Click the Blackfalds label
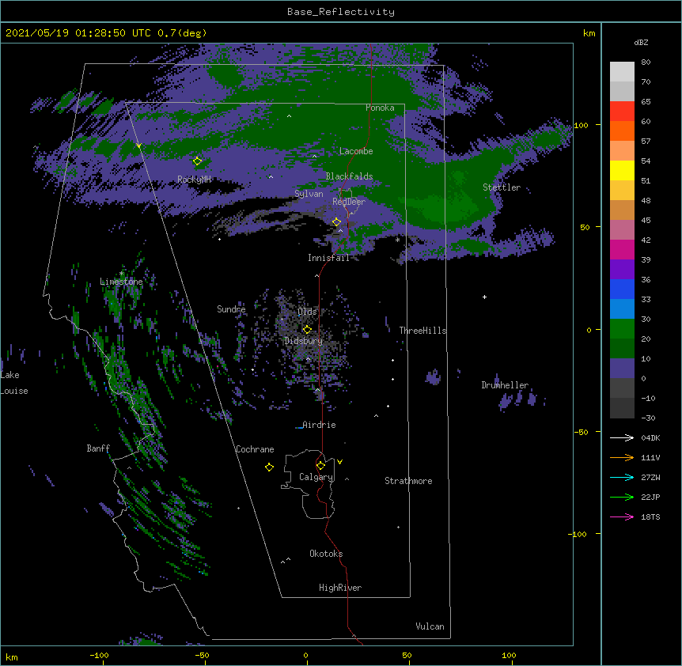This screenshot has height=666, width=682. click(x=349, y=176)
